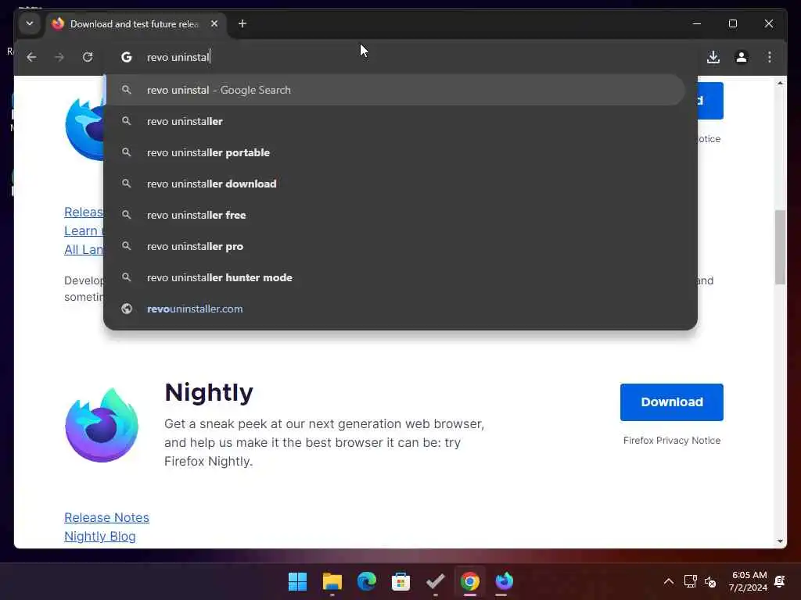Choose 'revo uninstaller portable' suggestion

click(394, 152)
